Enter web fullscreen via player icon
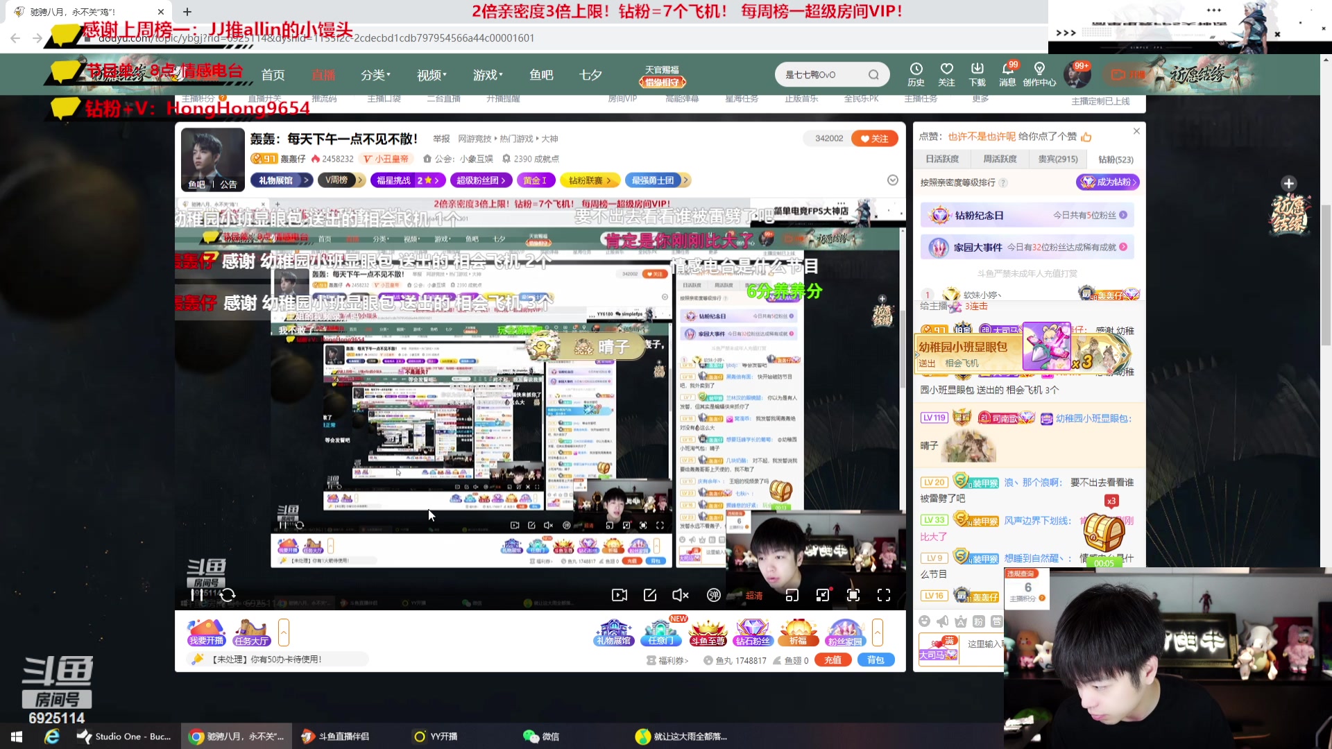This screenshot has height=749, width=1332. (853, 595)
